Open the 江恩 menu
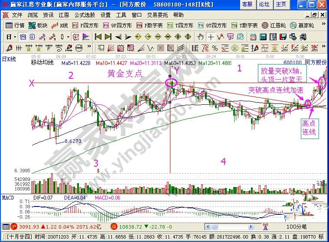Viewport: 329px width, 242px height. click(x=64, y=15)
